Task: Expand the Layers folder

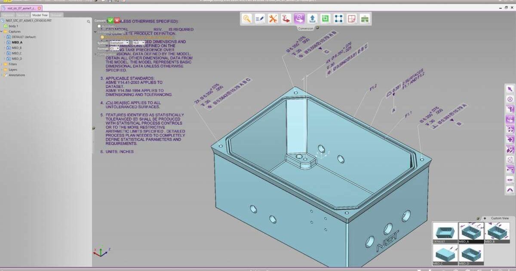Action: pyautogui.click(x=2, y=70)
